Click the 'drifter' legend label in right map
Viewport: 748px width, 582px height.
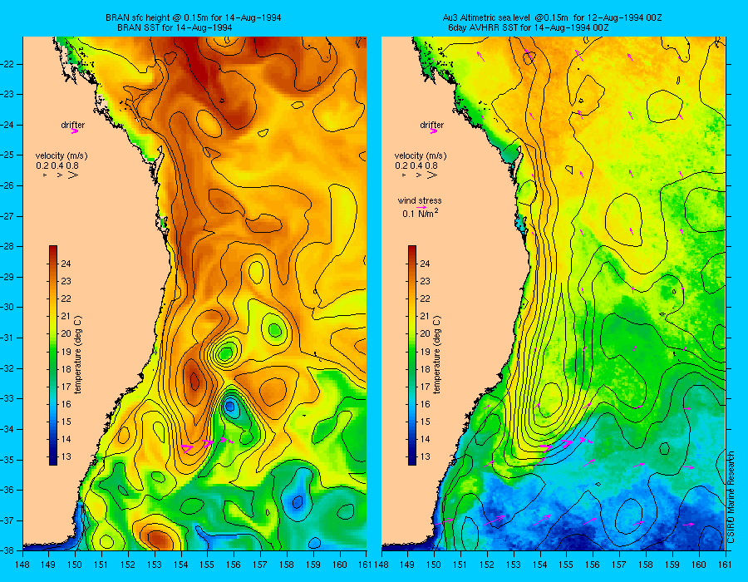point(431,125)
